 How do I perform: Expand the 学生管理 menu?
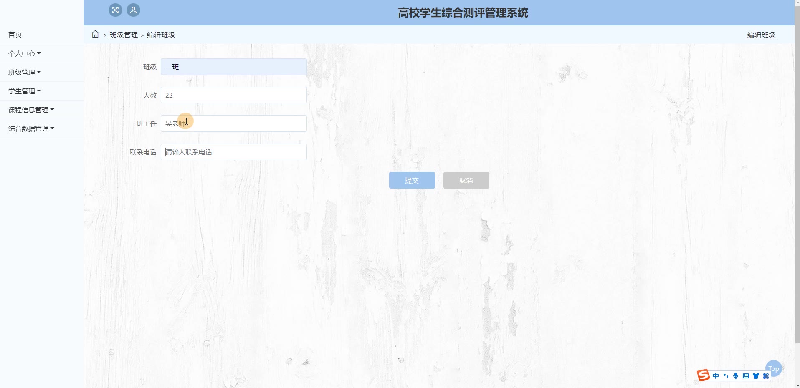42,91
